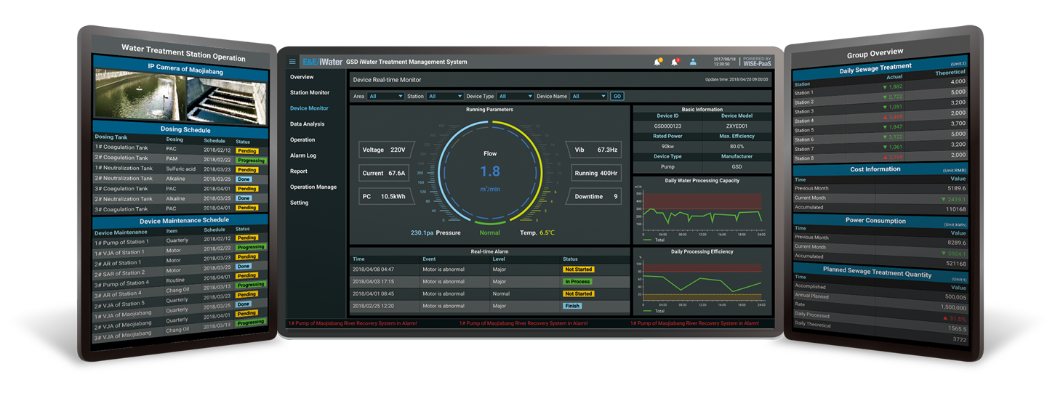Open the Operation menu item
Screen dimensions: 1047x393
click(302, 139)
